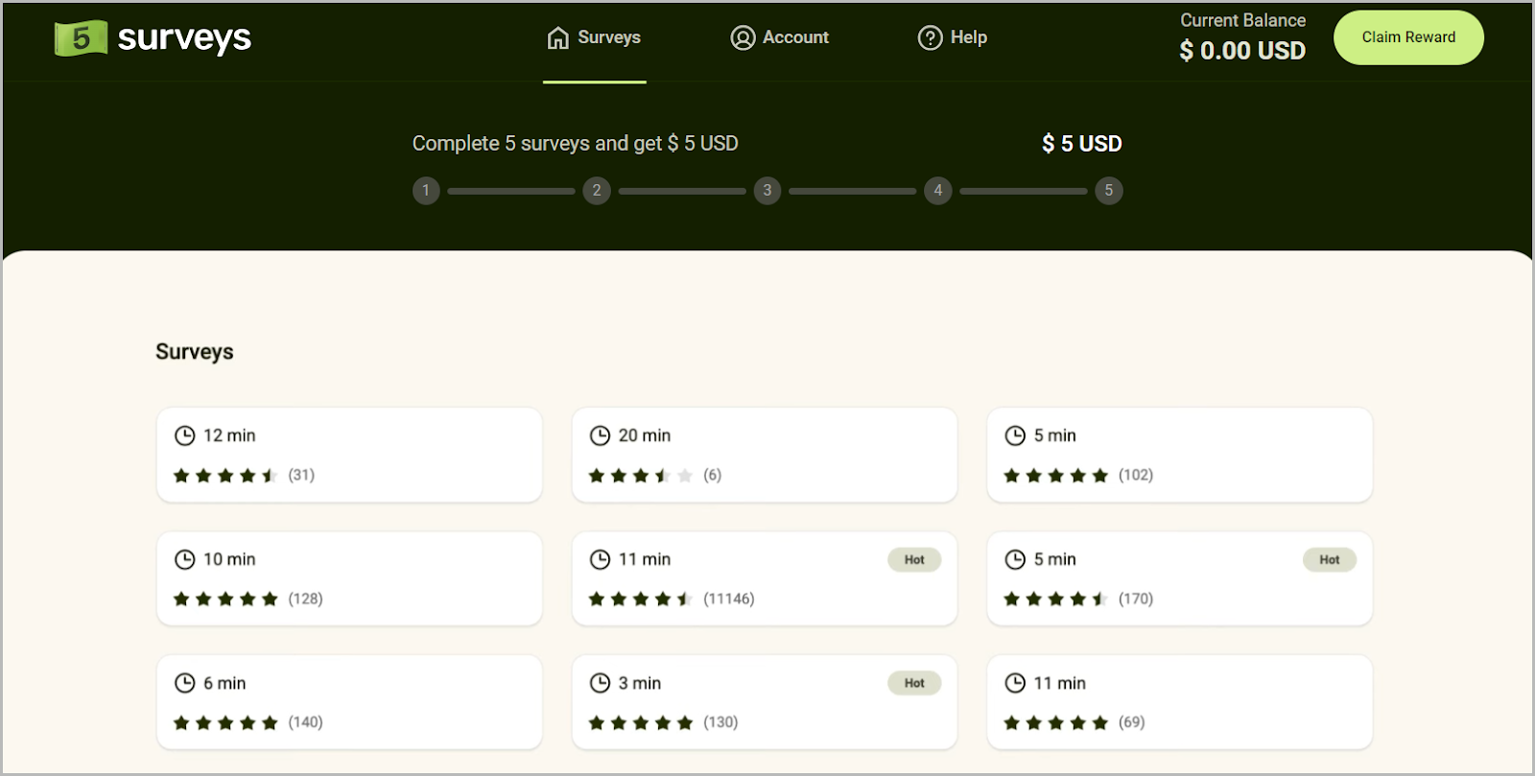Click the (11146) review count link

[729, 598]
